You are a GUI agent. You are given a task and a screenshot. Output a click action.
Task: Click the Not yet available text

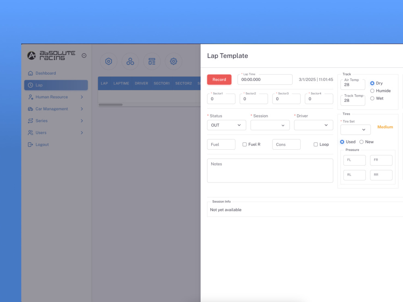pos(226,210)
